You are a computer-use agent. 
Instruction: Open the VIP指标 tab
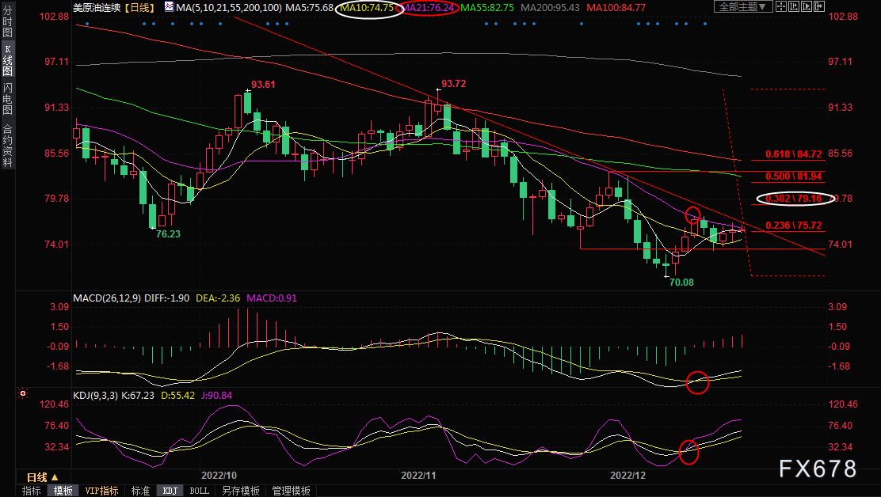pyautogui.click(x=101, y=491)
